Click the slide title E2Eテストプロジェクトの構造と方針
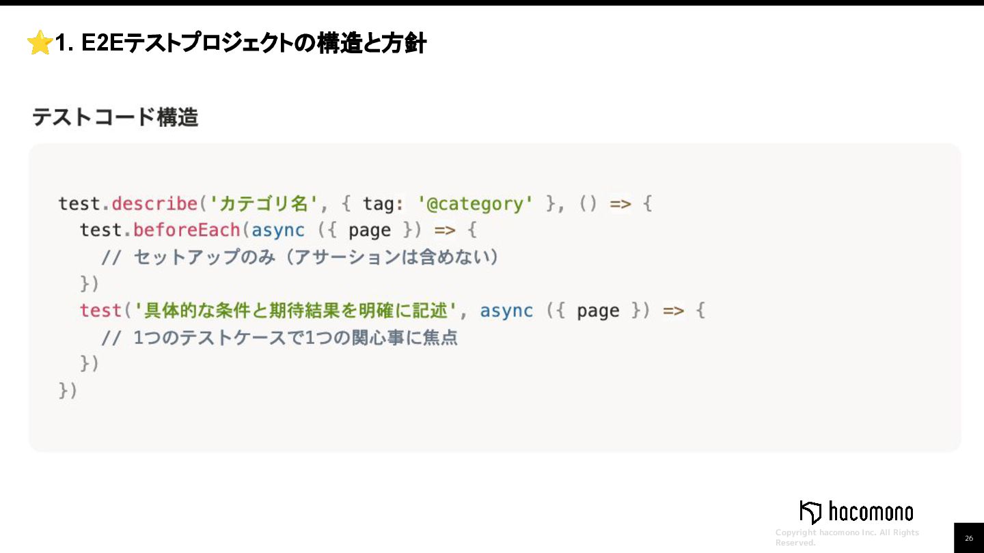The width and height of the screenshot is (984, 553). pyautogui.click(x=241, y=44)
